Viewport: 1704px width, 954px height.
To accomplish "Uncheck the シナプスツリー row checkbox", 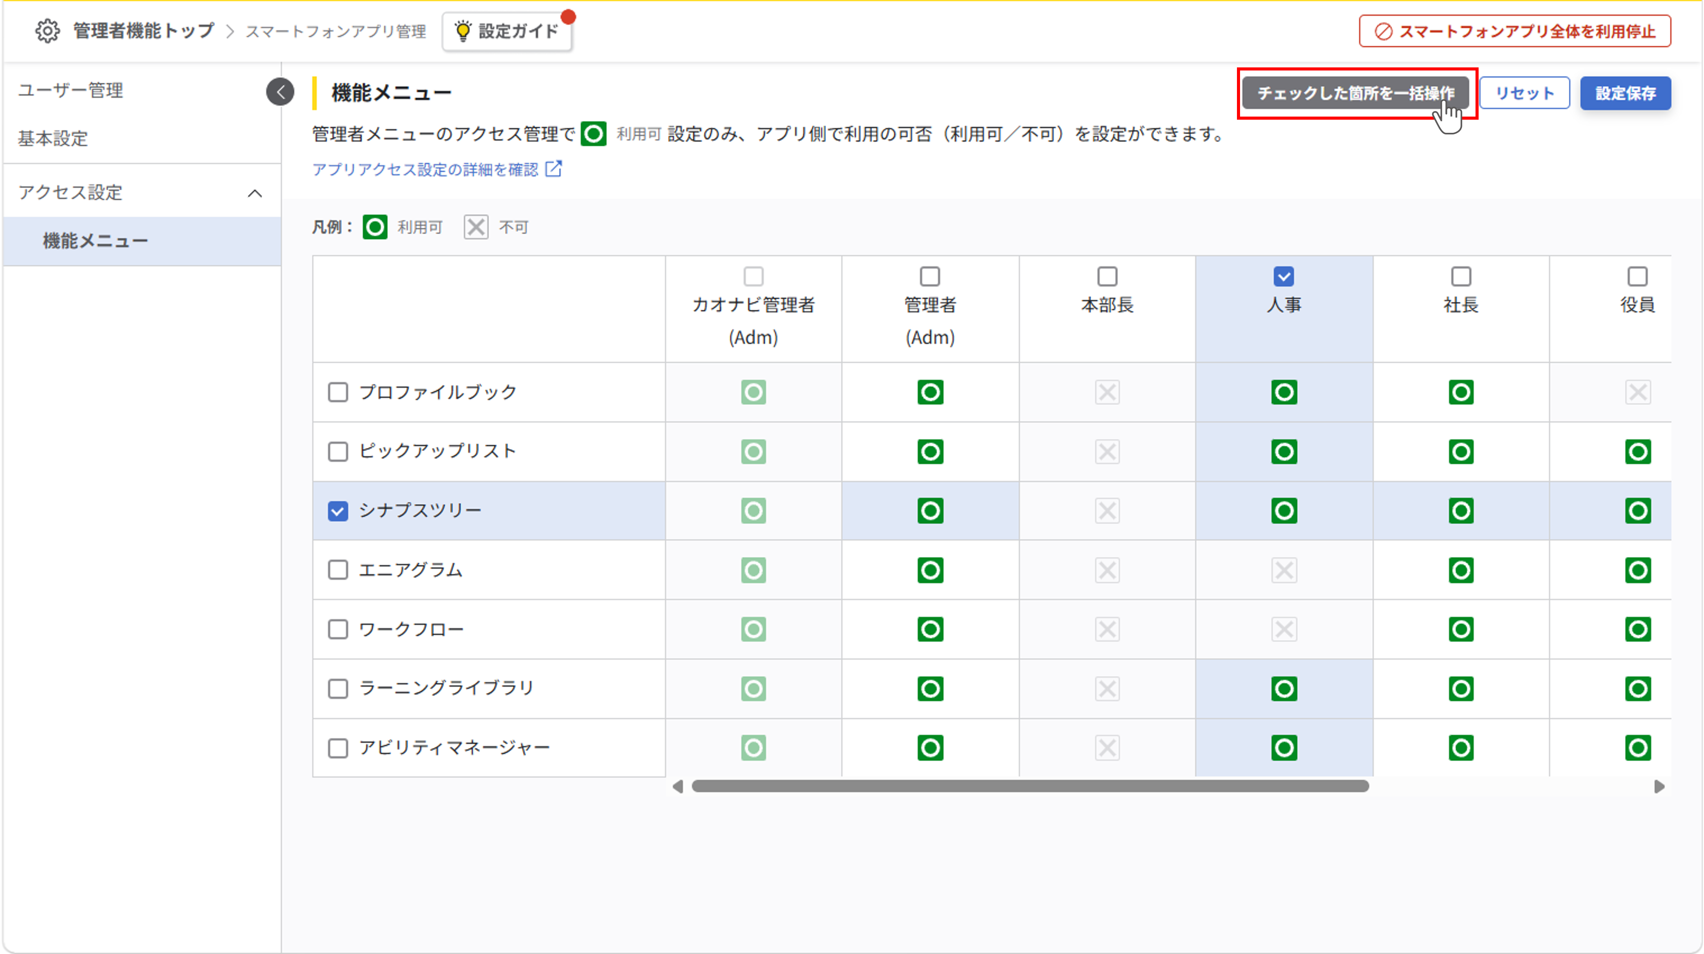I will (338, 511).
